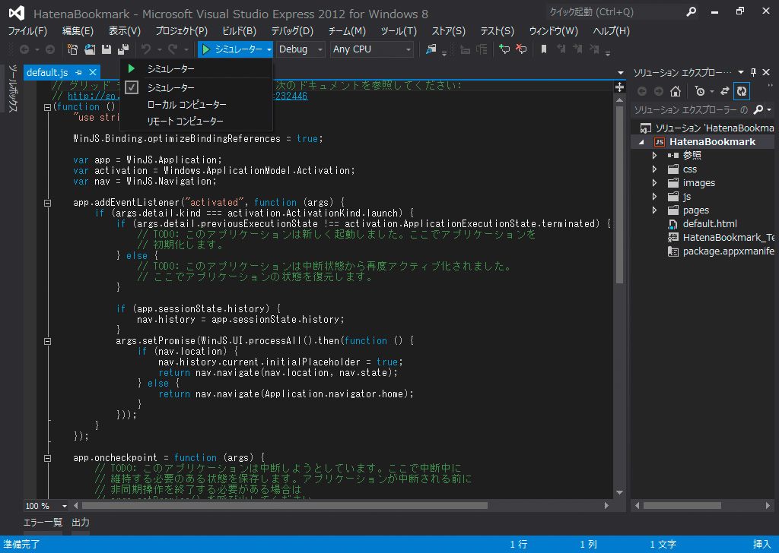The image size is (779, 553).
Task: Collapse the args.setPromise code region
Action: pyautogui.click(x=47, y=341)
